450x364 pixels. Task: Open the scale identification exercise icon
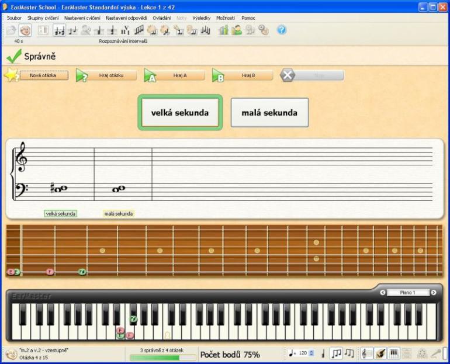point(139,30)
